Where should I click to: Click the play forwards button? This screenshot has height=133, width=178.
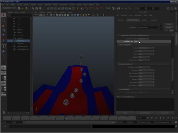164,118
